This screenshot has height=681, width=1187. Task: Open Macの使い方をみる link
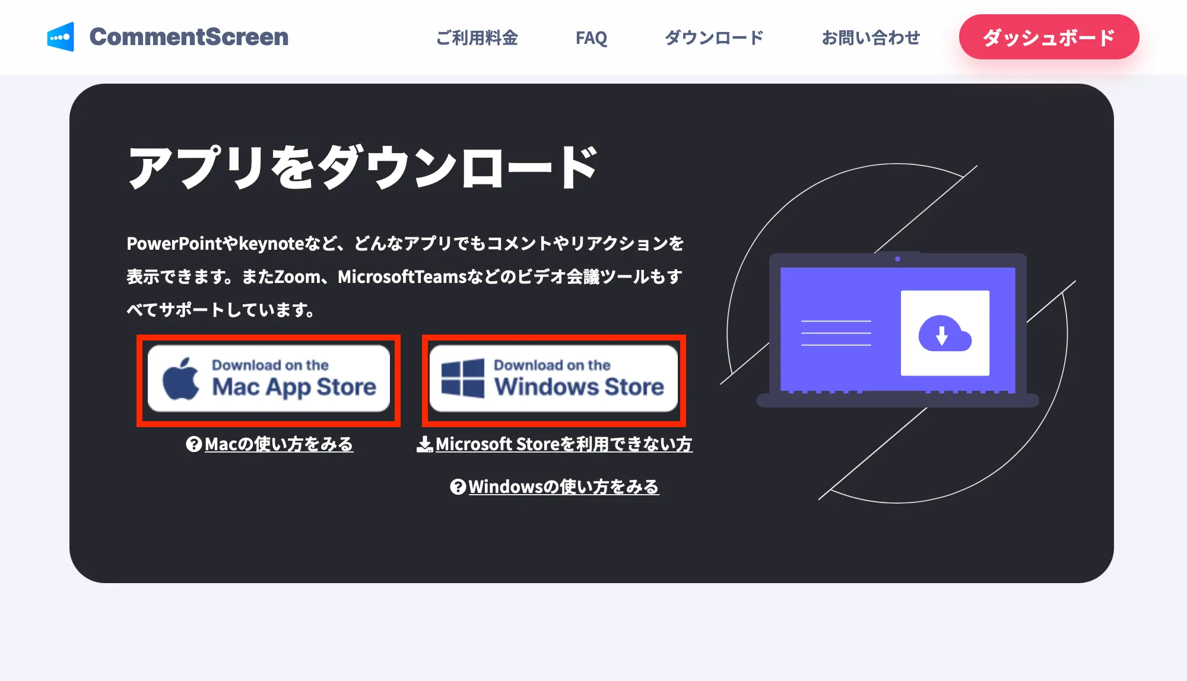pyautogui.click(x=279, y=444)
